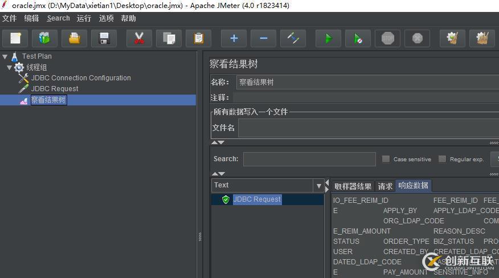
Task: Click the JDBC Request pipette icon
Action: (23, 88)
